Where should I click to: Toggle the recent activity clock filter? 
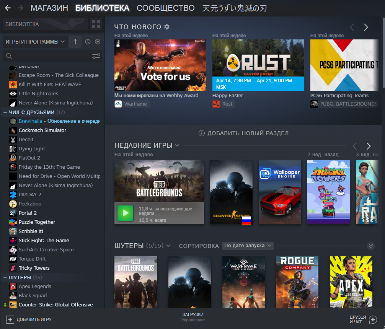pyautogui.click(x=88, y=42)
